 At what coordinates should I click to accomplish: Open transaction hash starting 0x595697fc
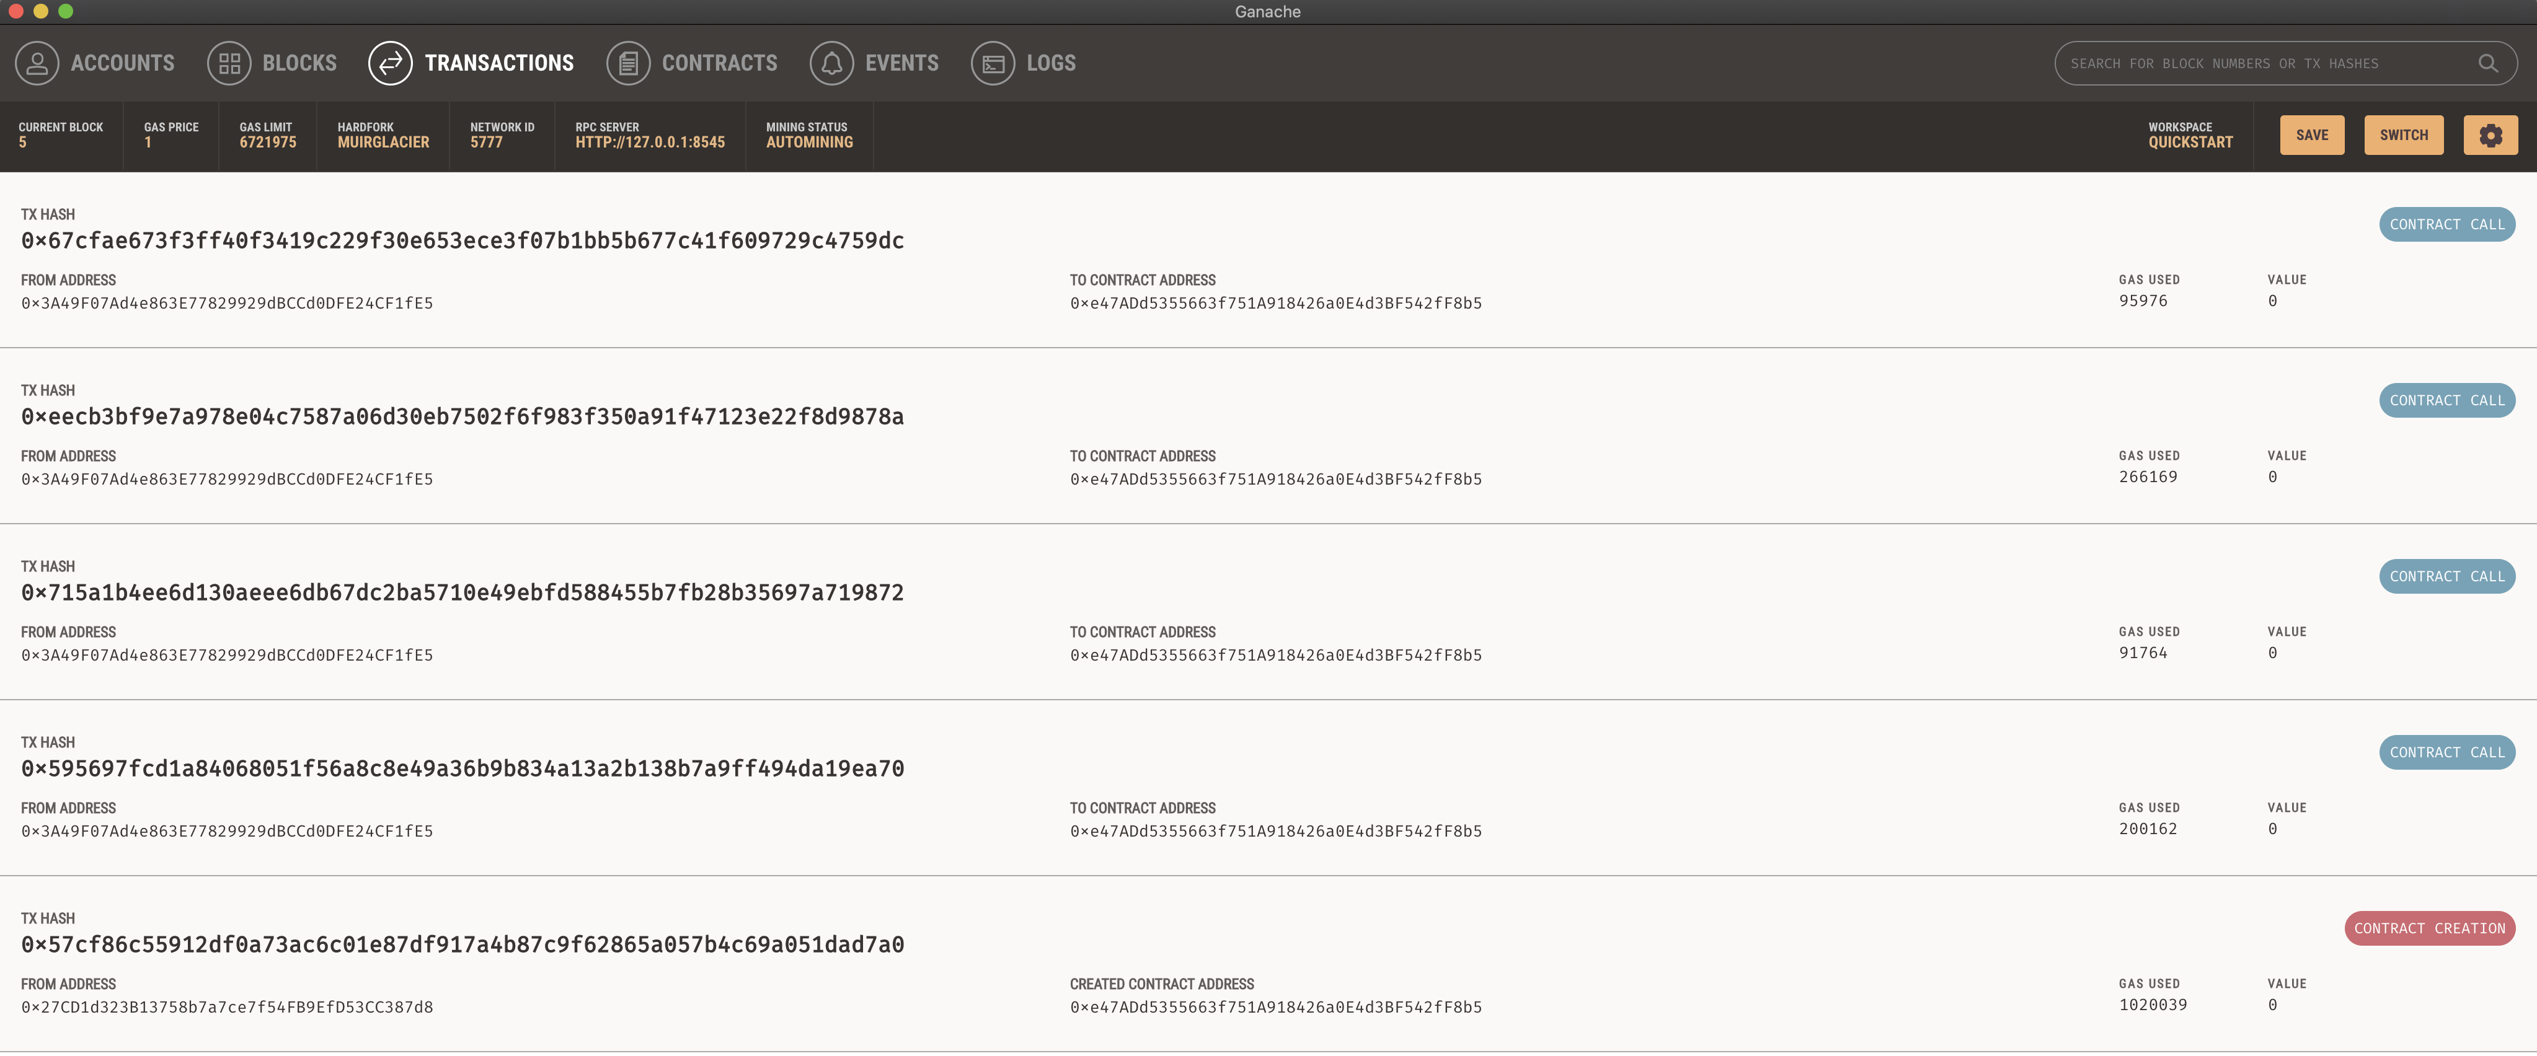click(x=462, y=768)
